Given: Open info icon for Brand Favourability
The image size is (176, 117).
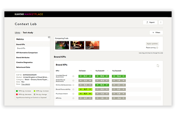Looking at the screenshot, I should (x=73, y=89).
